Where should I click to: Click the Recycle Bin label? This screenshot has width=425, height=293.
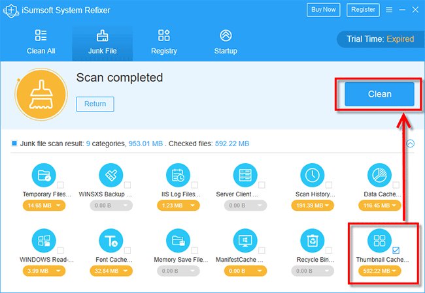click(x=316, y=260)
